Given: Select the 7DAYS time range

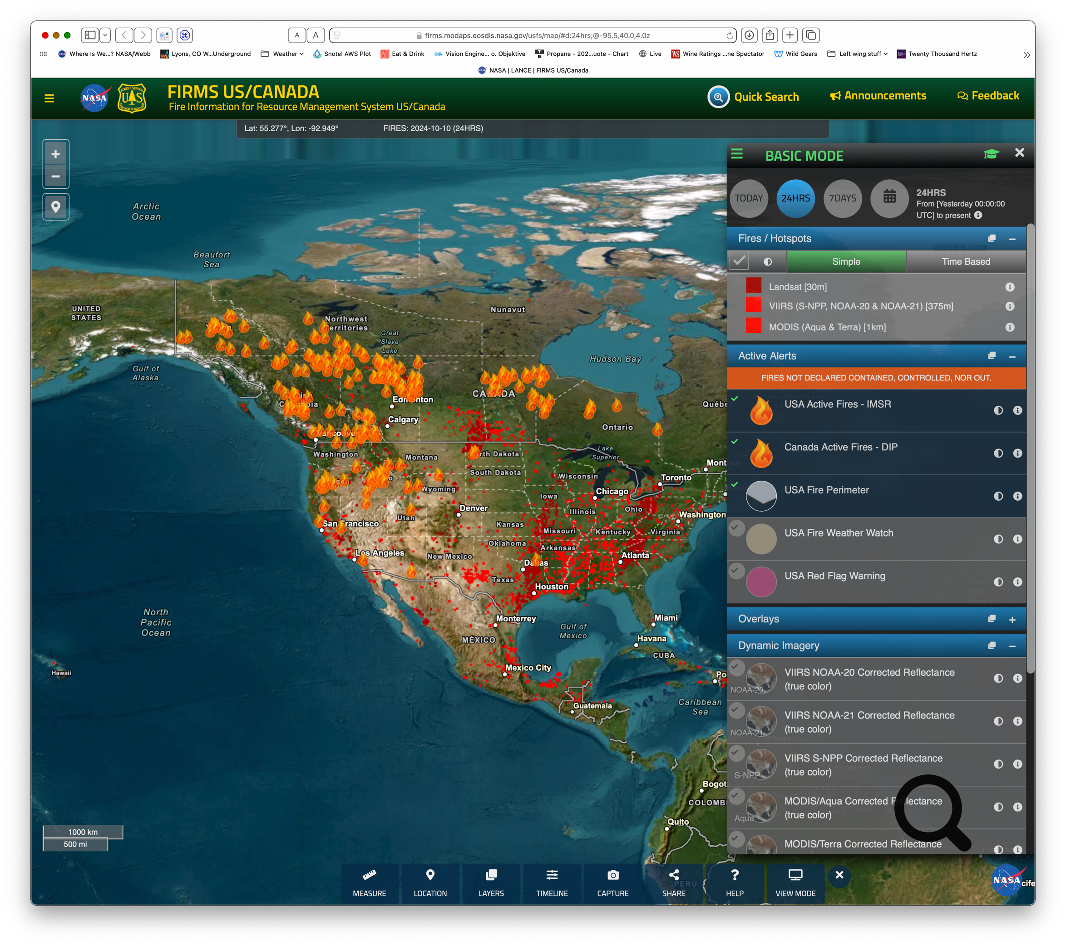Looking at the screenshot, I should (842, 198).
